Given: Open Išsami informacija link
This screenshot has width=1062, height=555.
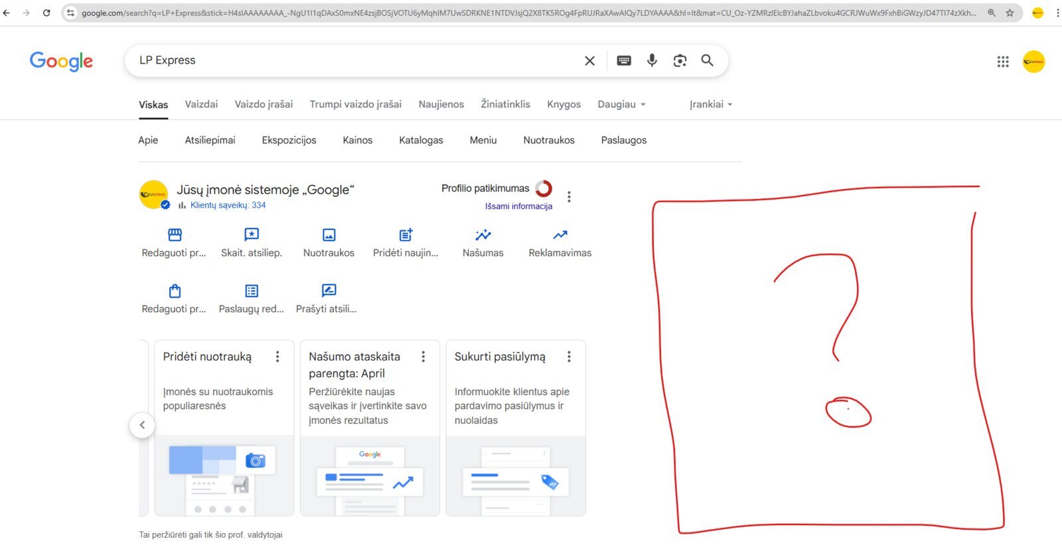Looking at the screenshot, I should tap(518, 206).
